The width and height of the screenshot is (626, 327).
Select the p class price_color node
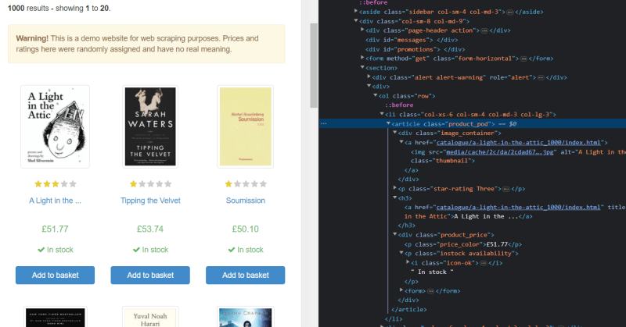coord(462,244)
